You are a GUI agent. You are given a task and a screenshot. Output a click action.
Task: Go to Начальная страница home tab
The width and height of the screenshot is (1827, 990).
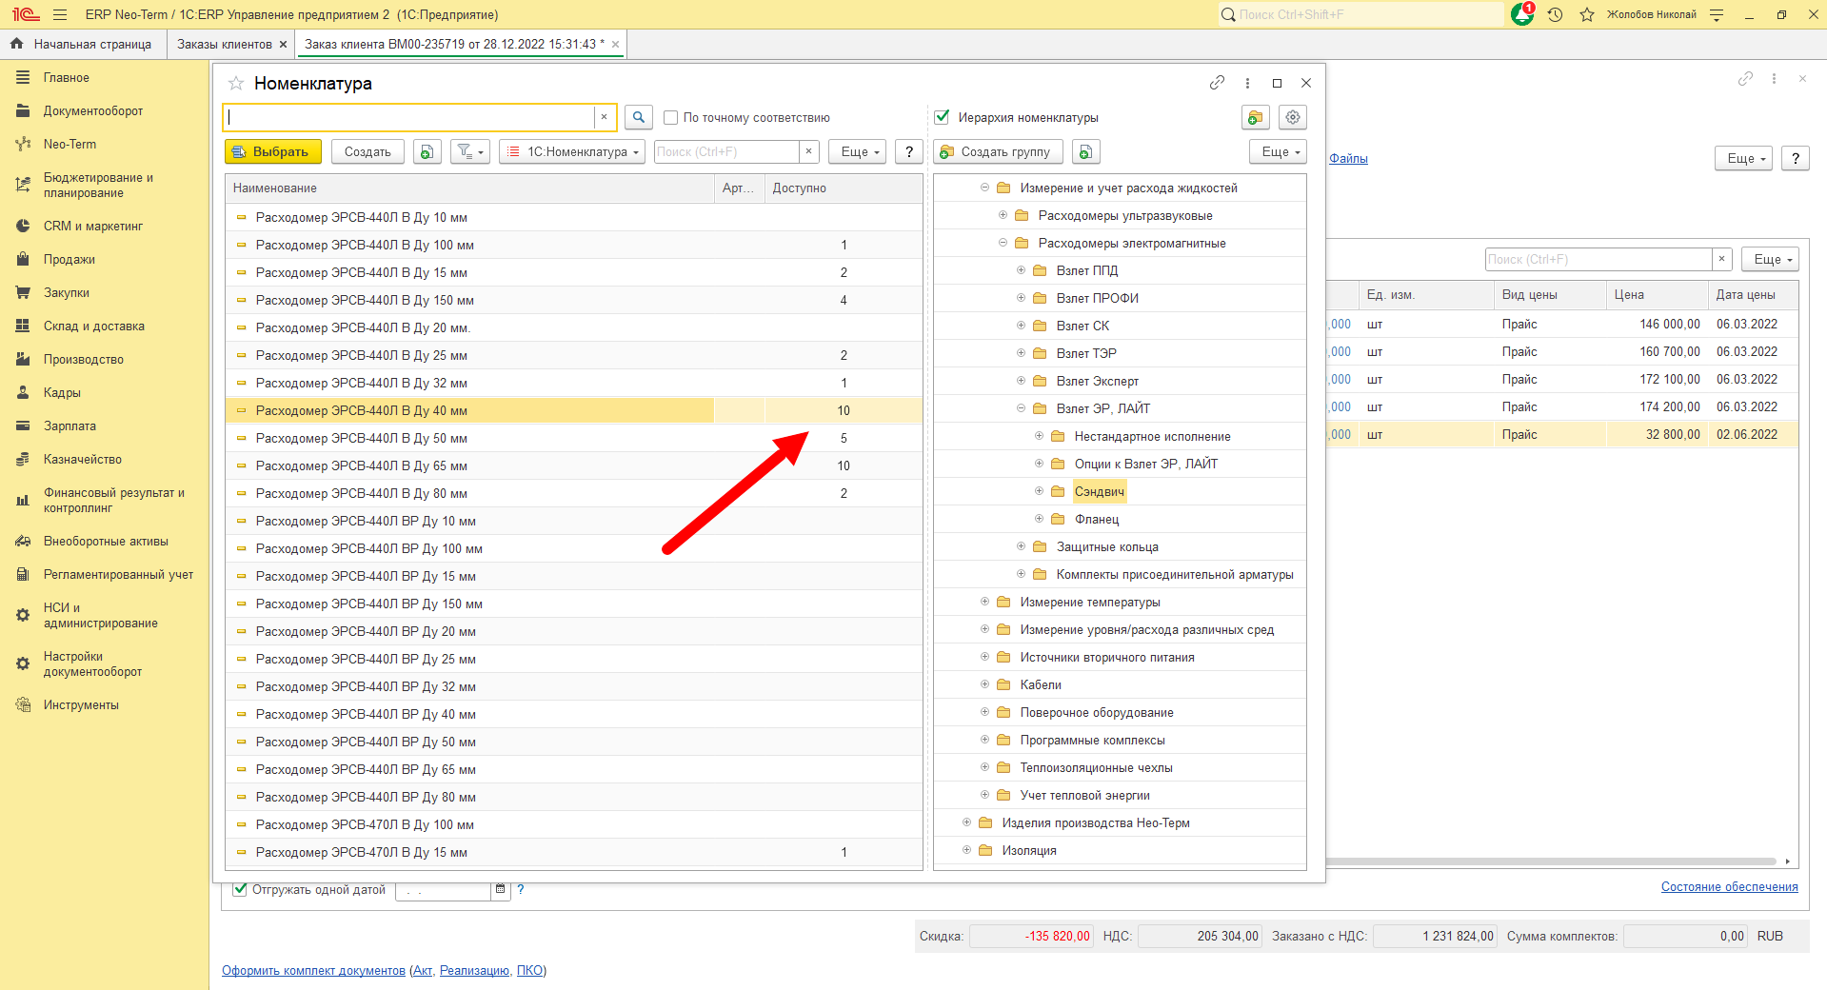(82, 44)
